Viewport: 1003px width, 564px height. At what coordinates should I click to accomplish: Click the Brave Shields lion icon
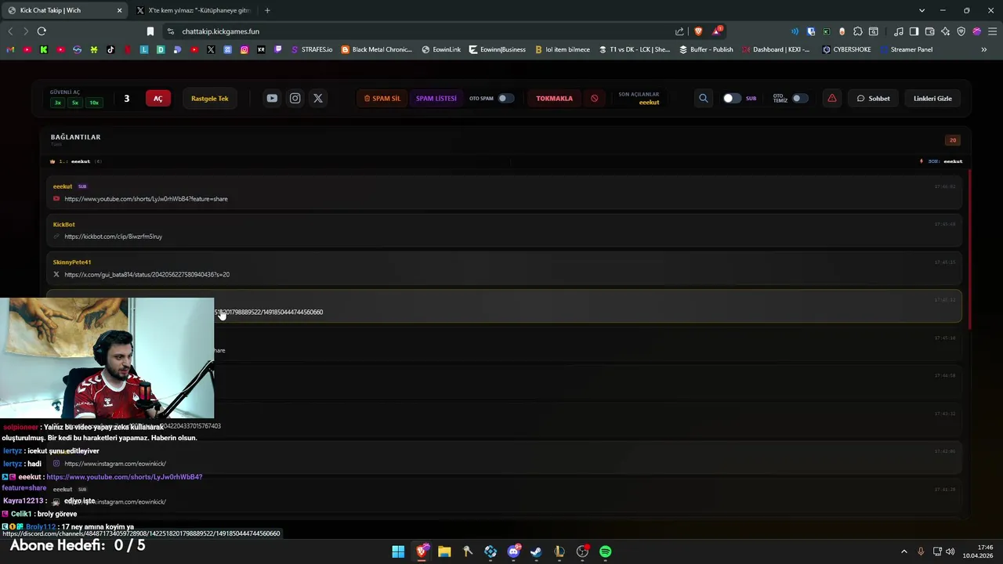point(698,31)
